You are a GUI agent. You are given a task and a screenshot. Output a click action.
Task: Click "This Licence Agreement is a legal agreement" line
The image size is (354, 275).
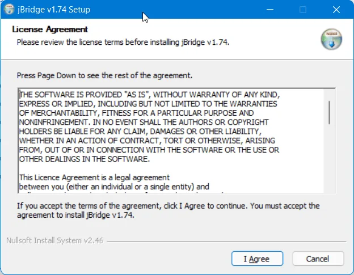click(94, 177)
